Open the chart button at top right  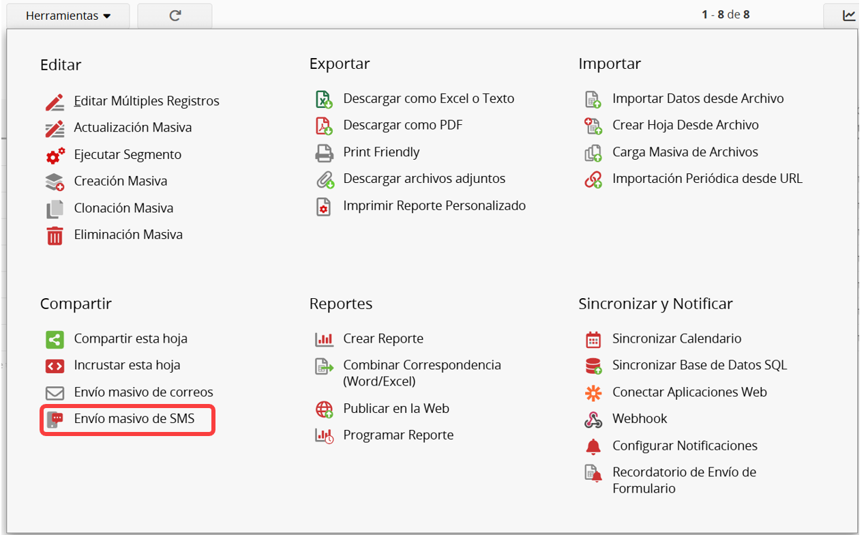tap(848, 16)
